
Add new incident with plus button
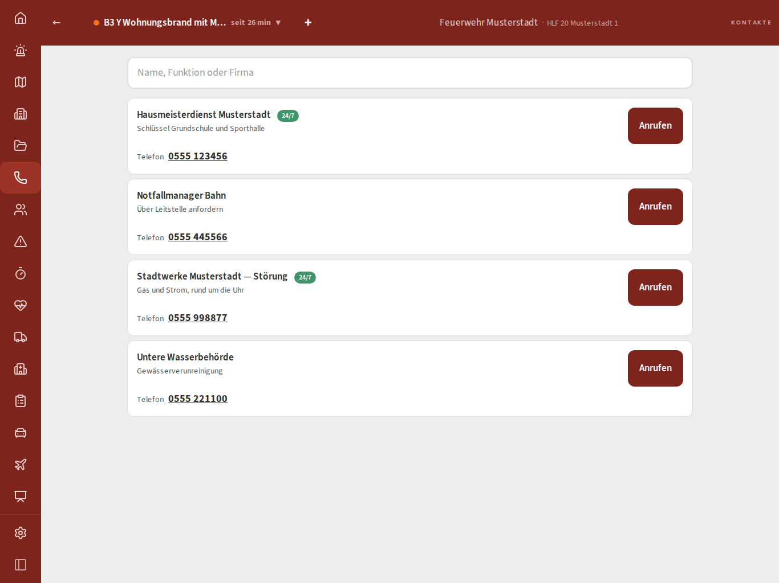308,22
